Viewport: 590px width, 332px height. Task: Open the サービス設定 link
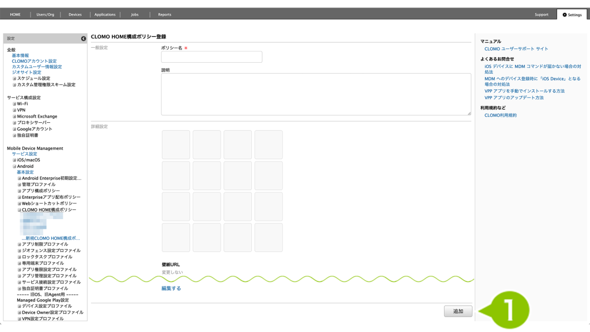[24, 154]
